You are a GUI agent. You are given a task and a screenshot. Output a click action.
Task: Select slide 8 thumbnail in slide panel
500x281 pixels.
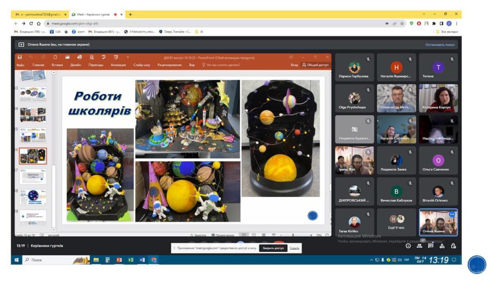click(x=33, y=197)
